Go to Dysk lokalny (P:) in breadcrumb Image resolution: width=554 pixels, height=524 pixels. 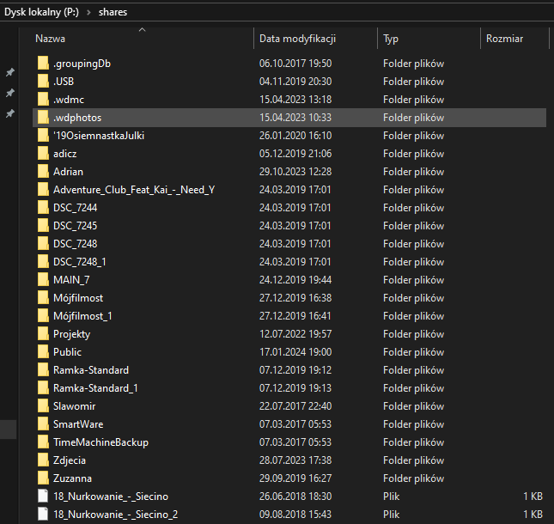[41, 12]
